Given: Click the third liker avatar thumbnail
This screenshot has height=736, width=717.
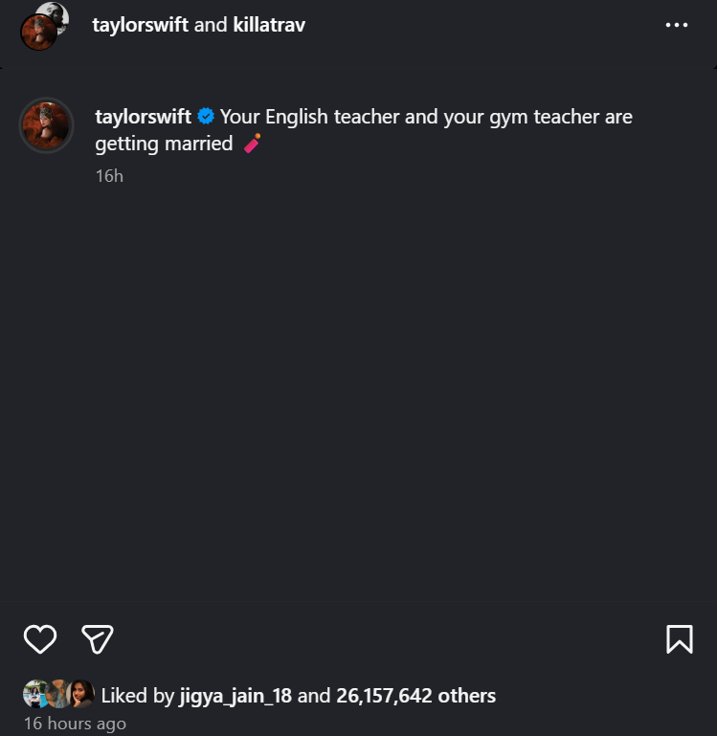Looking at the screenshot, I should point(80,694).
